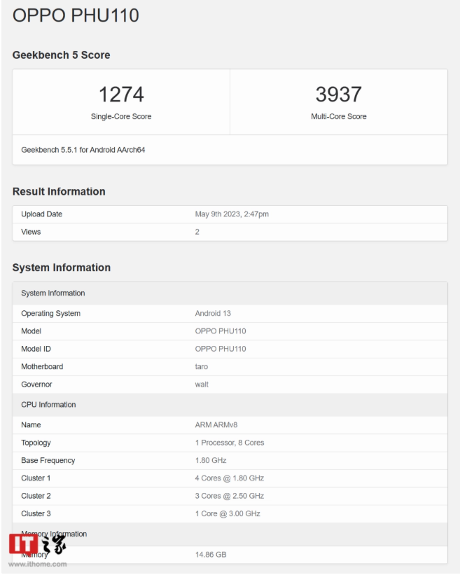460x575 pixels.
Task: Click the memory value 14.86 GB
Action: coord(211,555)
